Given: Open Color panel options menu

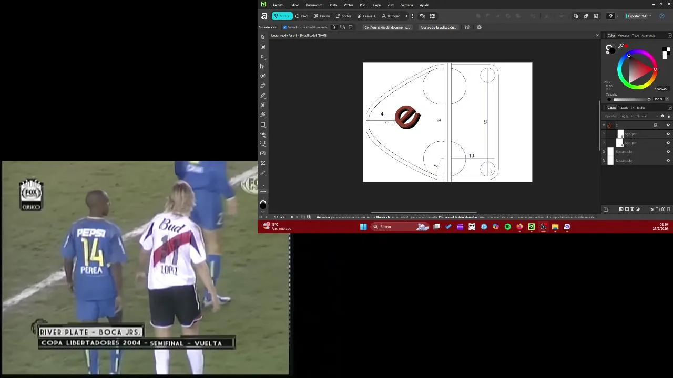Looking at the screenshot, I should tap(669, 35).
